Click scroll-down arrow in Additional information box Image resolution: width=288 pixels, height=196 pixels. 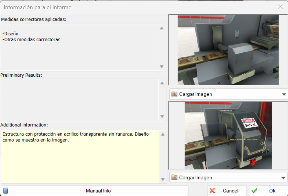(163, 179)
